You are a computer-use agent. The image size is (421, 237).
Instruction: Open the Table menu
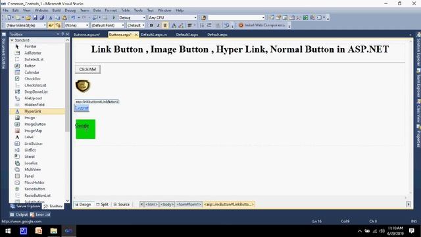click(x=126, y=11)
